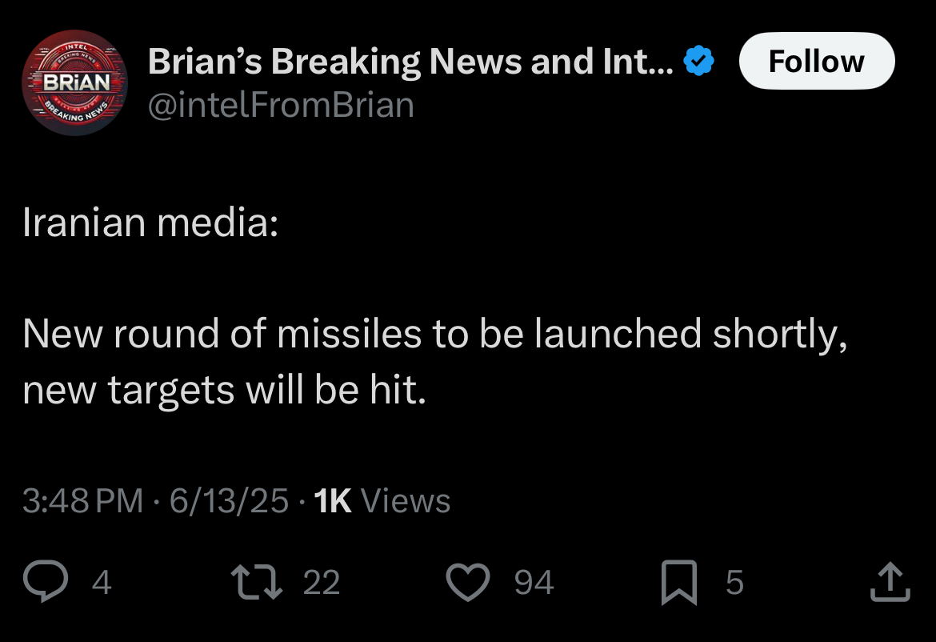936x642 pixels.
Task: Click the bookmark count of 5
Action: pyautogui.click(x=735, y=582)
